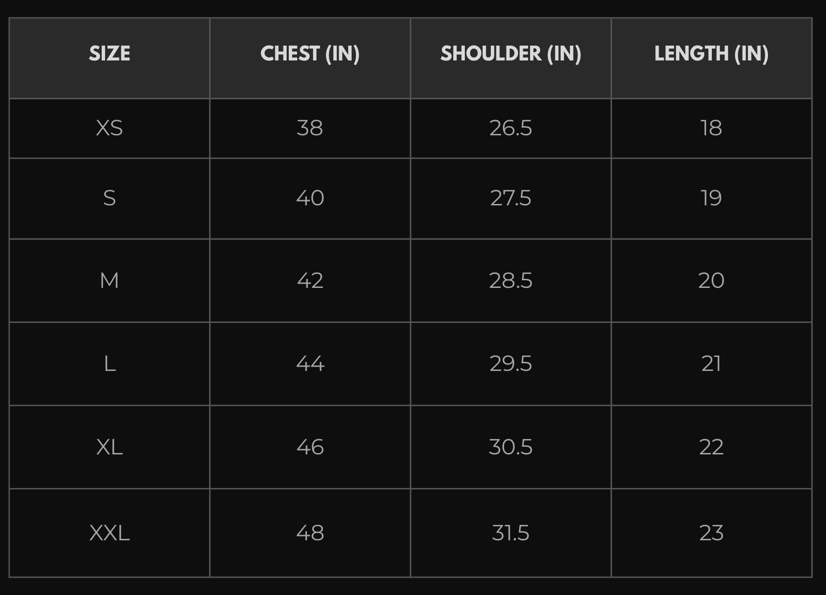
Task: Click length value 18
Action: coord(711,128)
